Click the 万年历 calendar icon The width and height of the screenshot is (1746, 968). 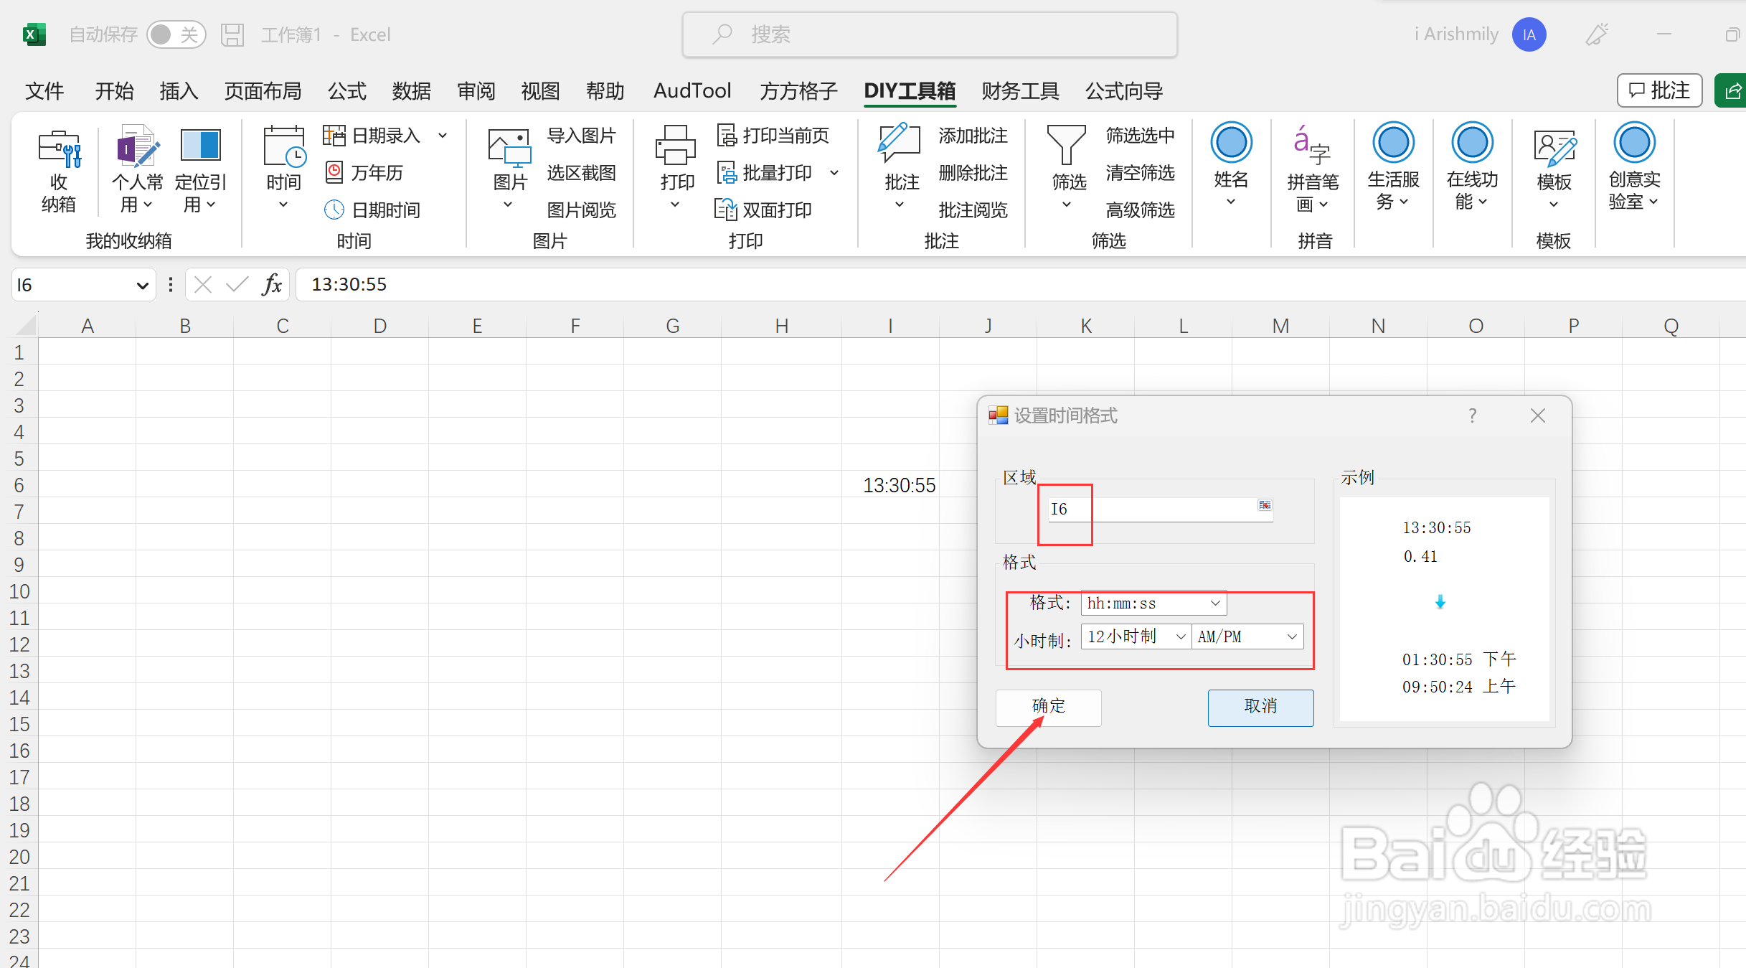(334, 172)
